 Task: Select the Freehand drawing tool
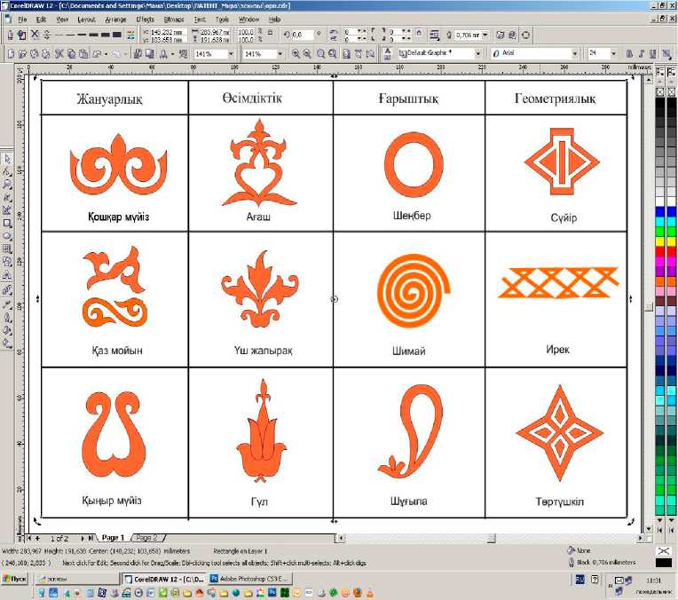pyautogui.click(x=7, y=198)
